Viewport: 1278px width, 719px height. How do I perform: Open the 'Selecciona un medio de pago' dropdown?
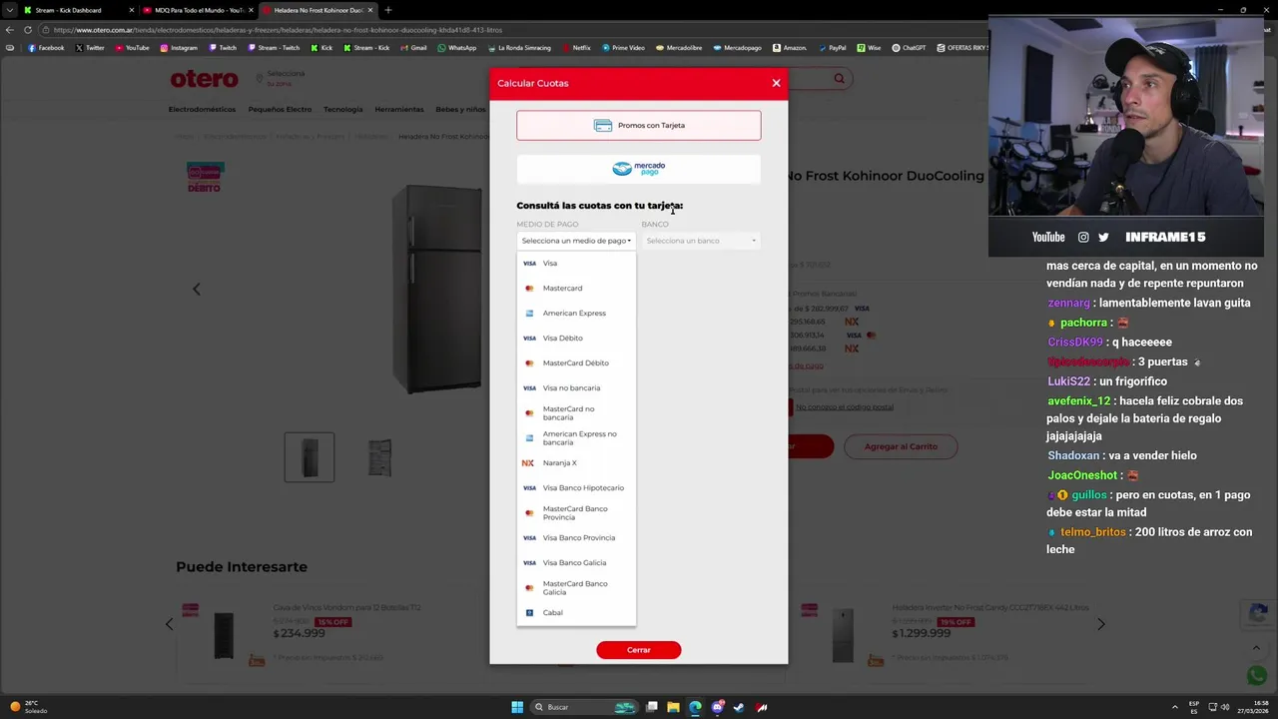click(576, 241)
